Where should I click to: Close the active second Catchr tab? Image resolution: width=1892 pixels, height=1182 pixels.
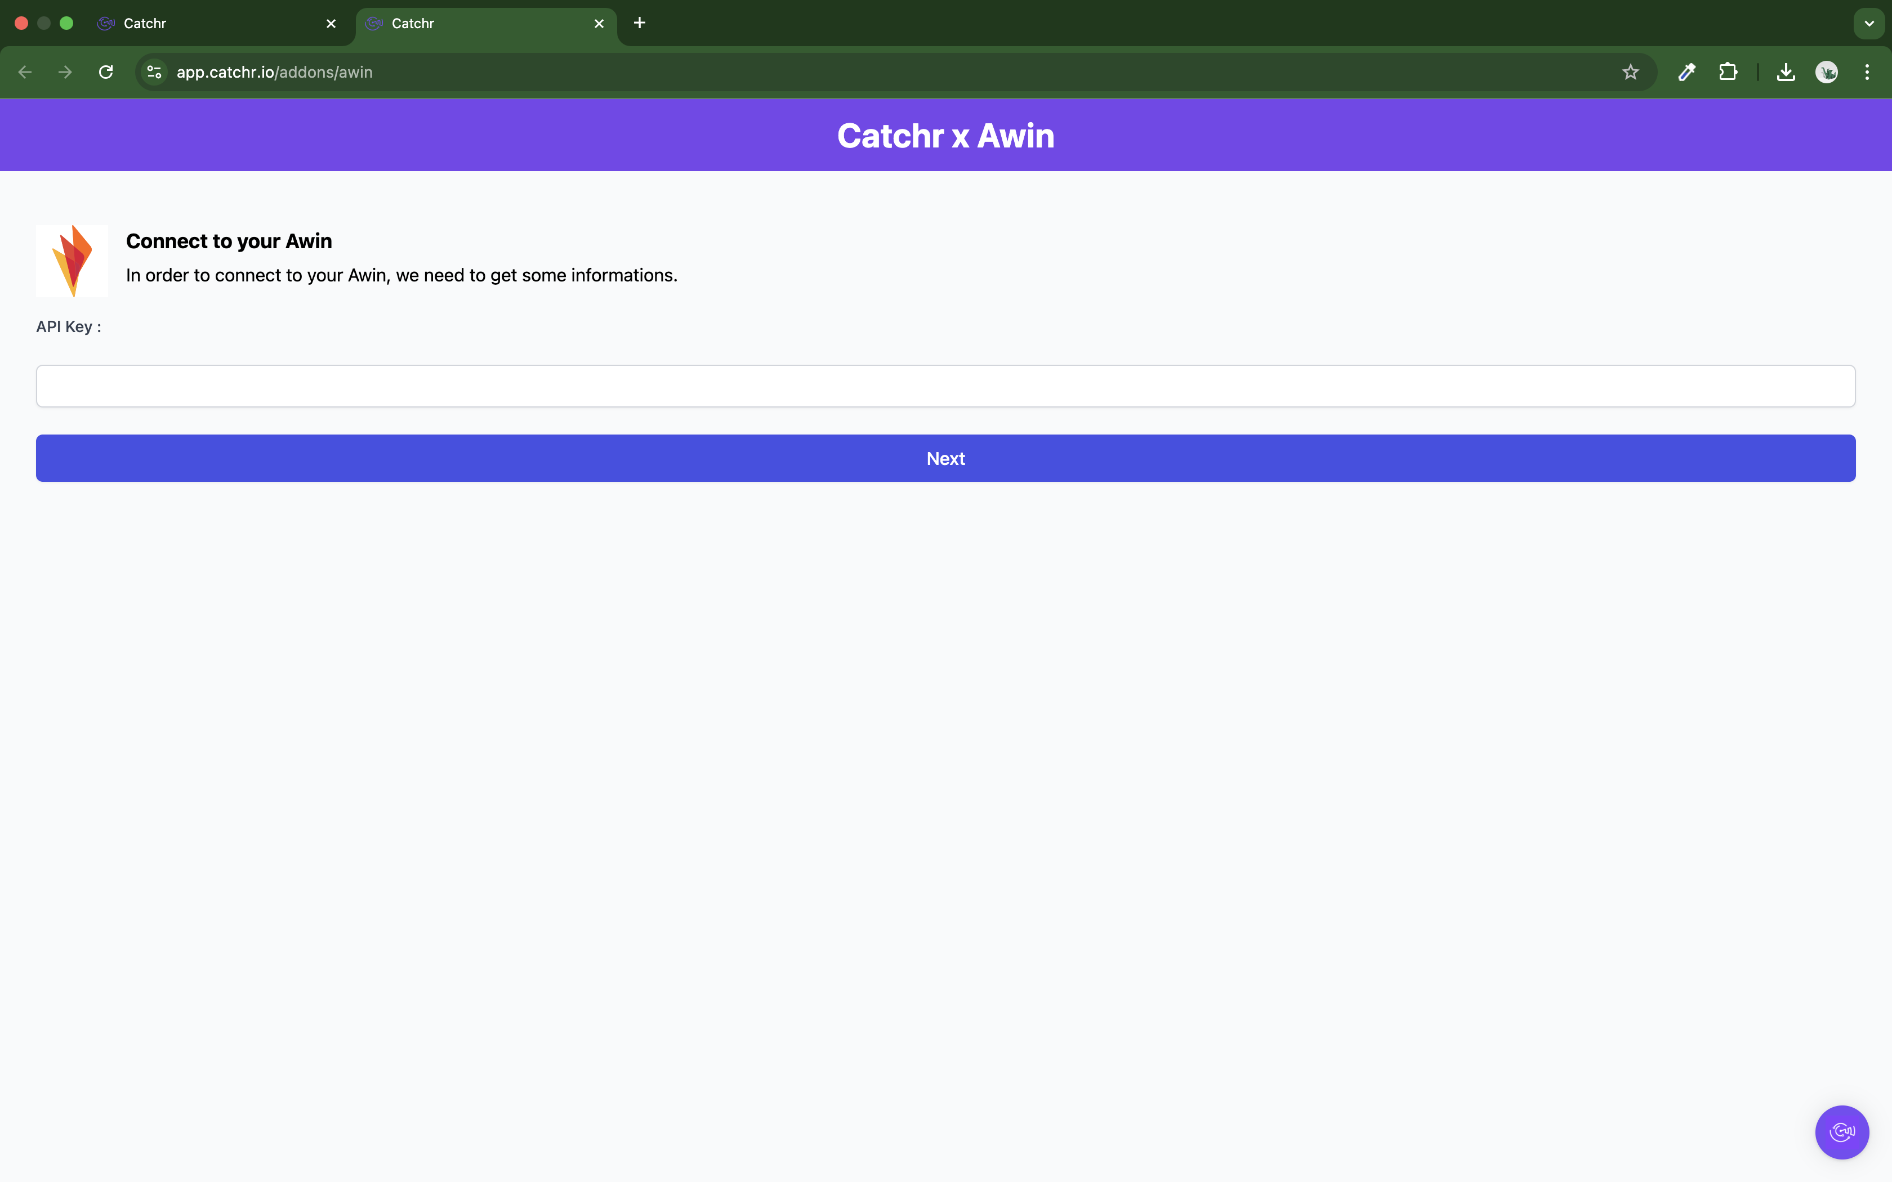tap(599, 24)
